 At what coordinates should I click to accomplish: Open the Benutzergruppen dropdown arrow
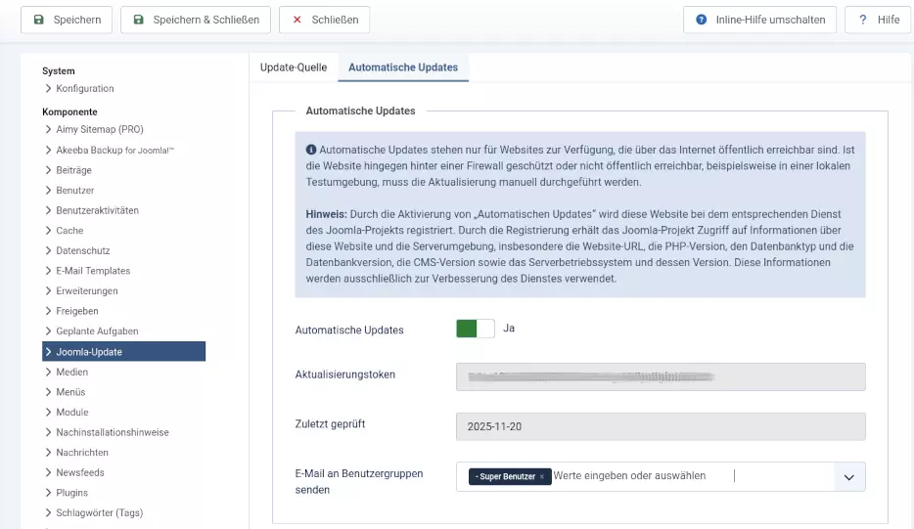849,477
